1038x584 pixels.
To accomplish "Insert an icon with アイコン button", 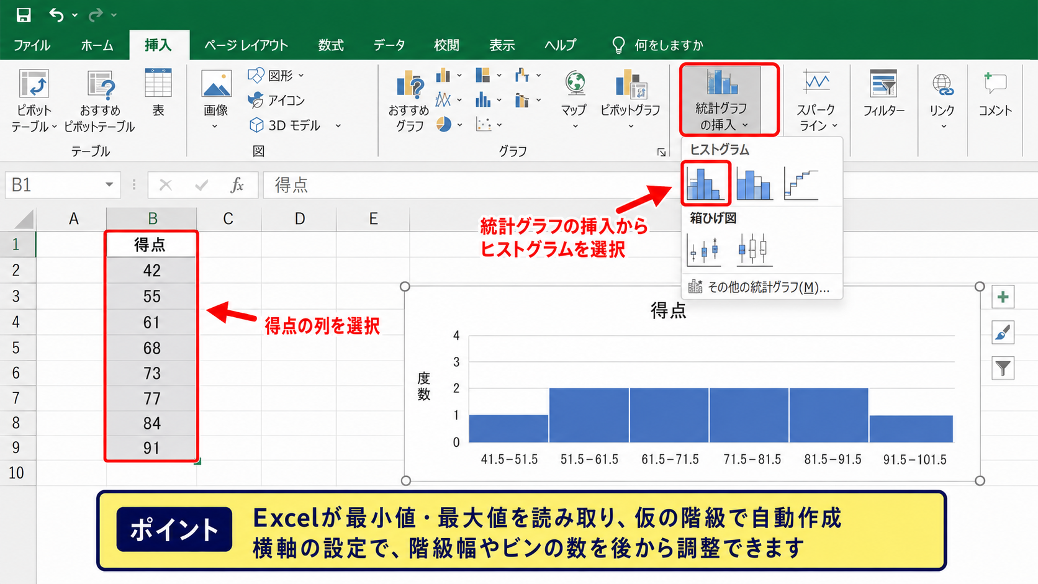I will [x=277, y=100].
